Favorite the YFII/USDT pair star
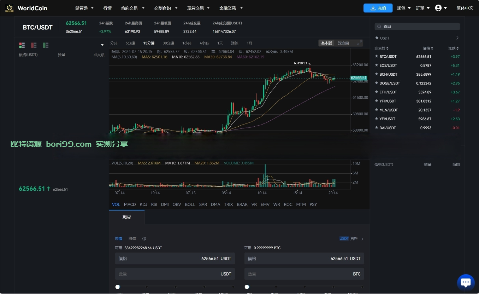 [x=377, y=101]
